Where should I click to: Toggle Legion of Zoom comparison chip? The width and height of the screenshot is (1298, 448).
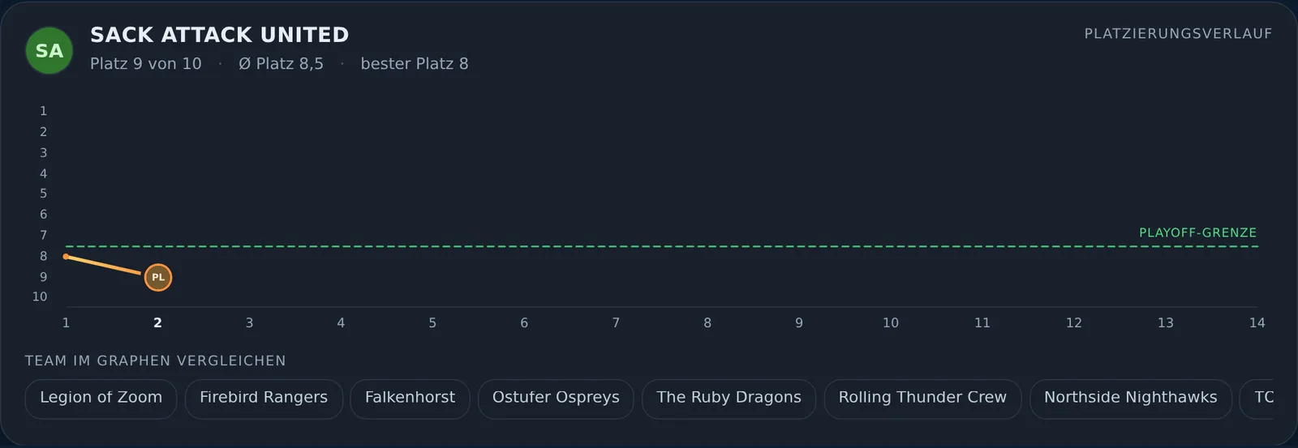click(x=101, y=399)
